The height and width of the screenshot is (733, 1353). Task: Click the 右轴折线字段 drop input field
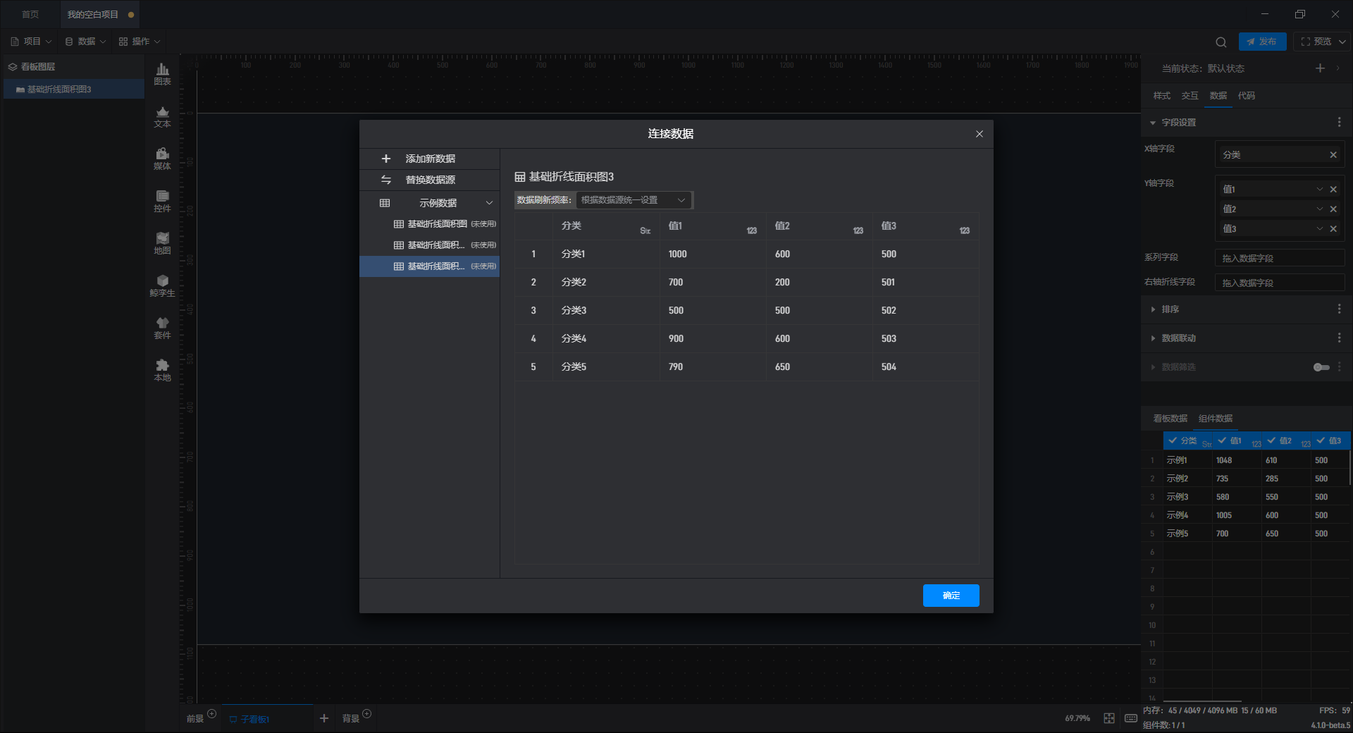[1279, 283]
